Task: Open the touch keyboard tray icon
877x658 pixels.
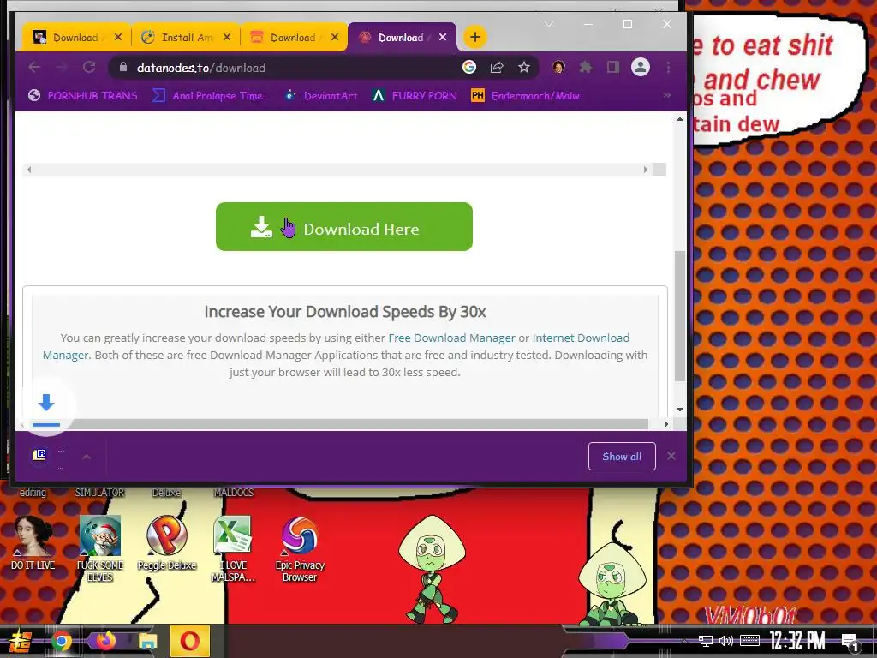Action: click(749, 641)
